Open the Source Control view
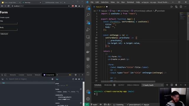This screenshot has height=106, width=189. [x=88, y=22]
